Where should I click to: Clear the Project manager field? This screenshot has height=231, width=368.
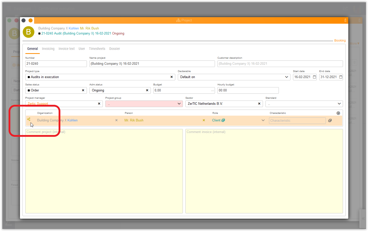click(x=99, y=104)
